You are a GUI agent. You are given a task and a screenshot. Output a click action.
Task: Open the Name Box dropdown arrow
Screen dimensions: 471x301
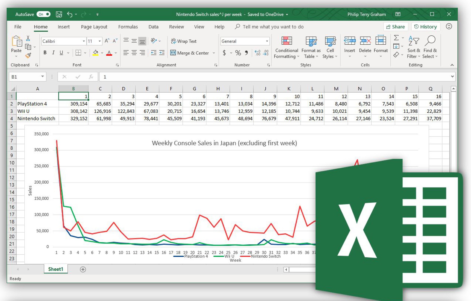point(42,77)
